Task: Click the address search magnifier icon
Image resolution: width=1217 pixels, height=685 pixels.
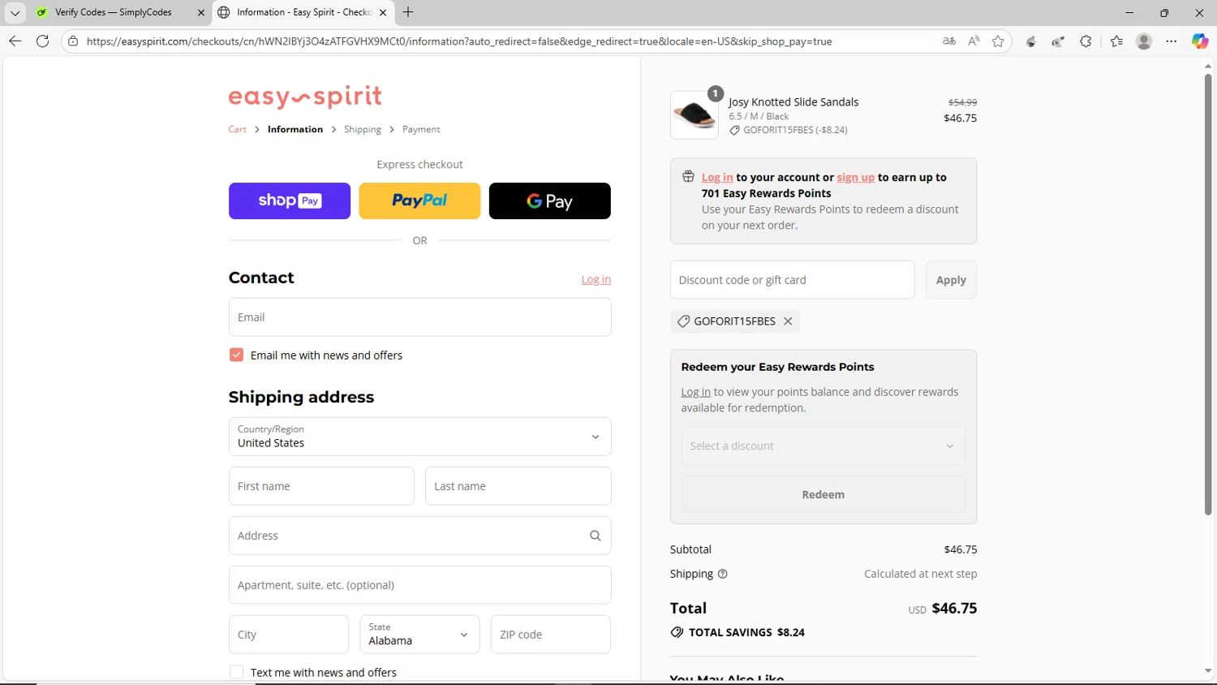Action: pyautogui.click(x=596, y=536)
